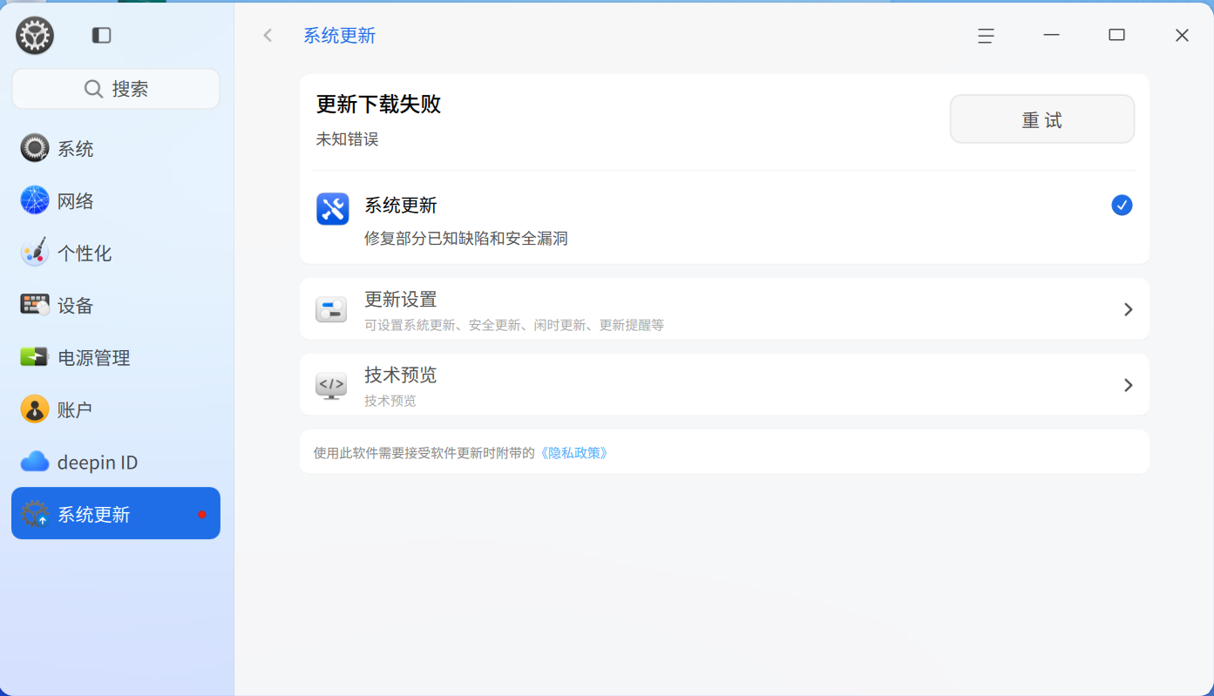This screenshot has width=1214, height=696.
Task: Select the 设备 devices section
Action: tap(76, 305)
